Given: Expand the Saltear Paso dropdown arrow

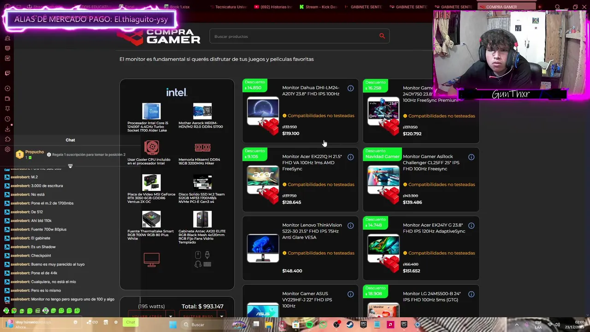Looking at the screenshot, I should [222, 316].
